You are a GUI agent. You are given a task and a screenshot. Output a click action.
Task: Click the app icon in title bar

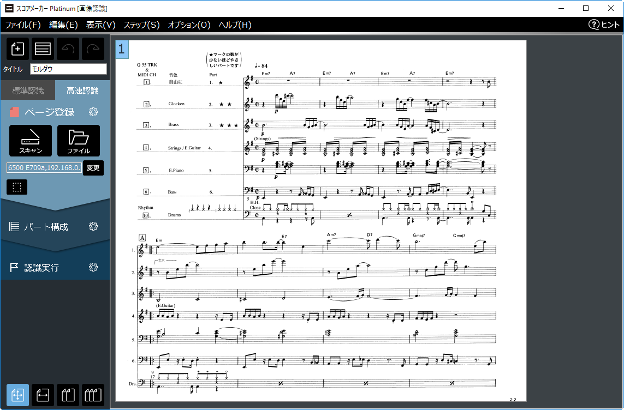[9, 8]
